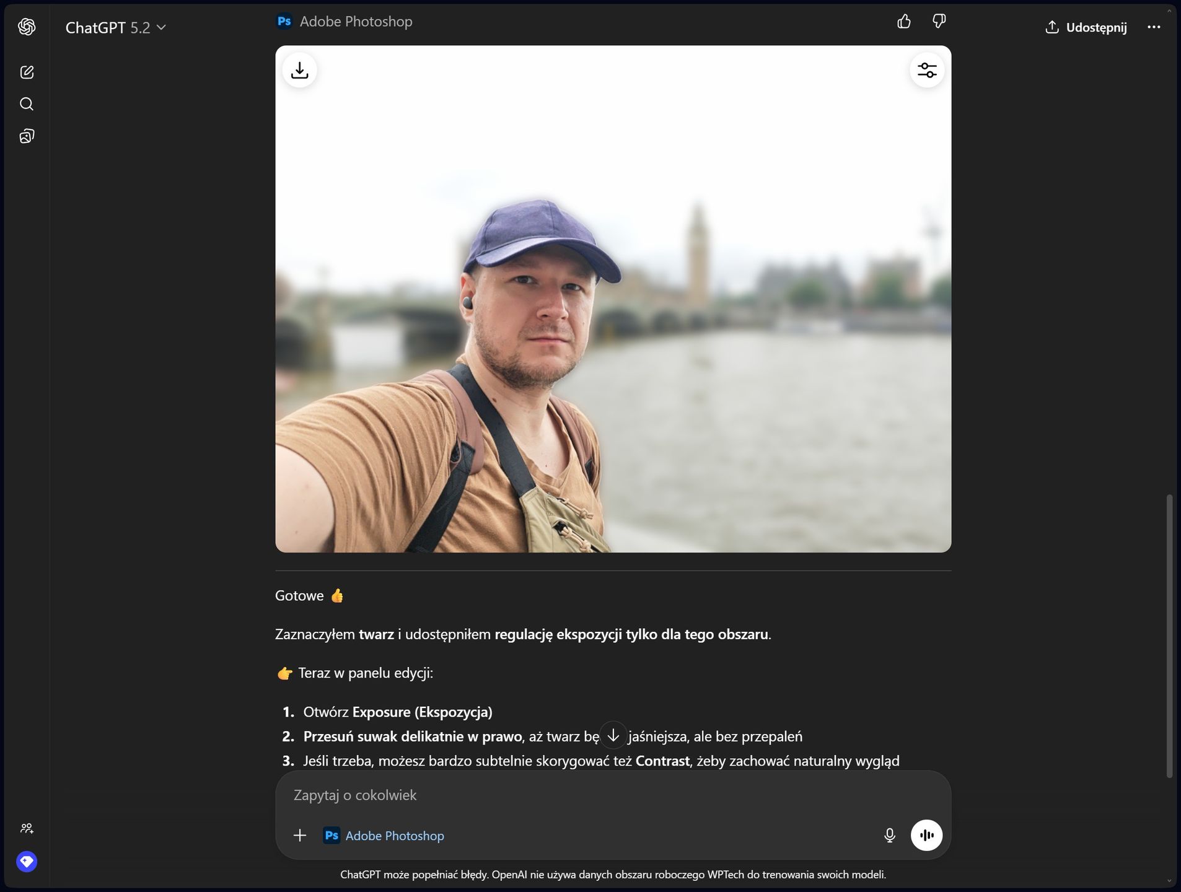Start a new chat with pencil icon
This screenshot has height=892, width=1181.
pyautogui.click(x=27, y=72)
